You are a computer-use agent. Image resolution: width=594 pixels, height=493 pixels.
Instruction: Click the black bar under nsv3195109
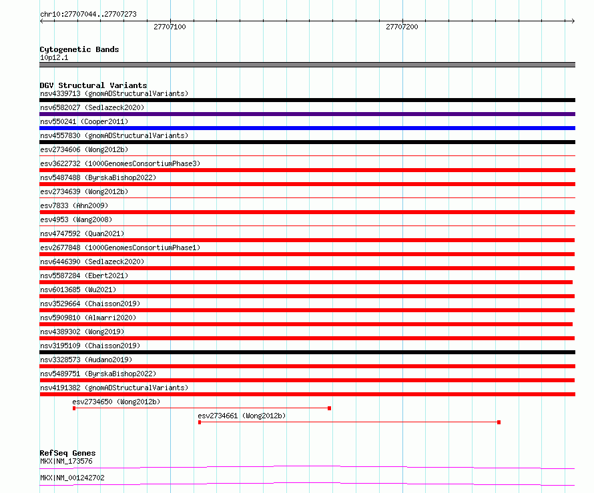click(x=307, y=352)
